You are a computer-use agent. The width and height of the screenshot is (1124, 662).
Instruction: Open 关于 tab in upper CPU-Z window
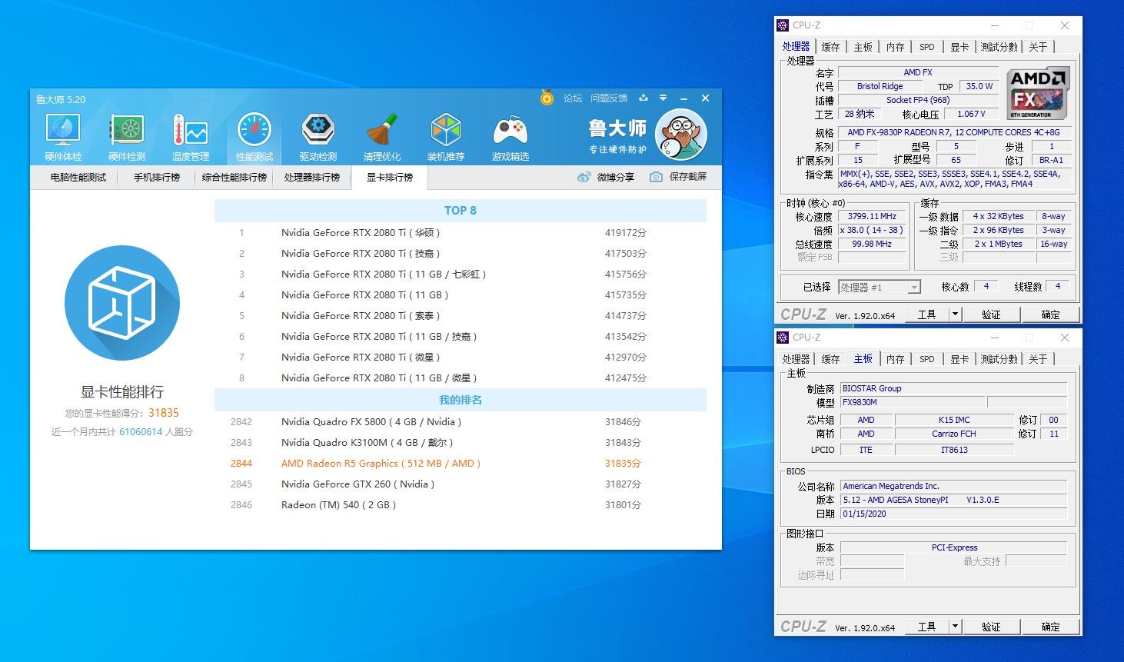1038,47
